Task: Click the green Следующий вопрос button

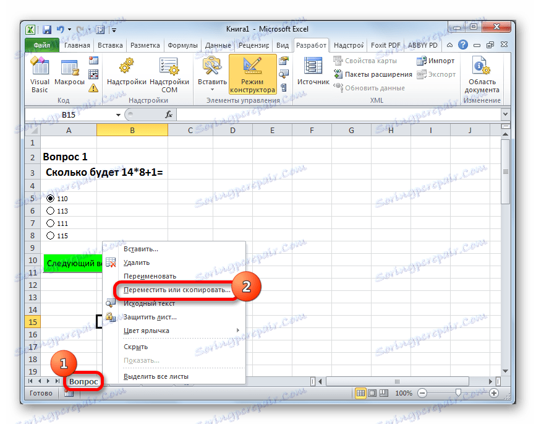Action: pos(73,263)
